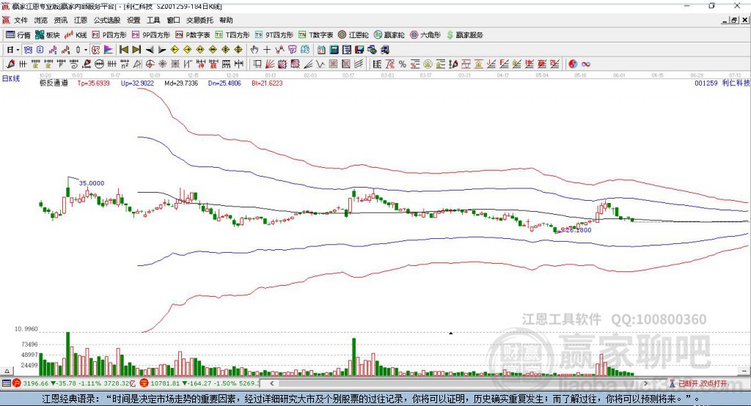Open the K线 chart view
The image size is (751, 406).
(x=76, y=35)
